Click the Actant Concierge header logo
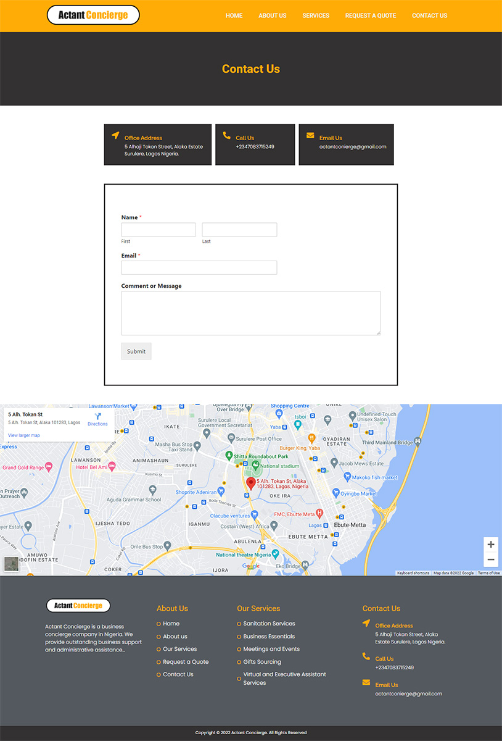 (93, 15)
